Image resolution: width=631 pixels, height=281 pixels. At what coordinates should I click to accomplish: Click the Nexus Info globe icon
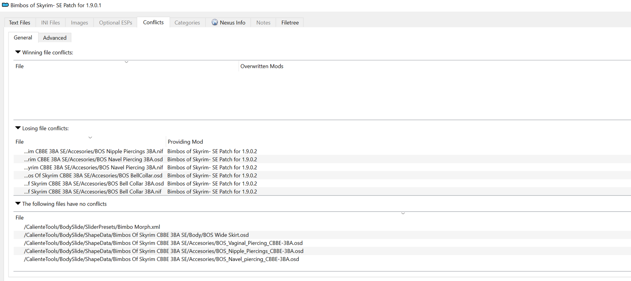tap(215, 22)
